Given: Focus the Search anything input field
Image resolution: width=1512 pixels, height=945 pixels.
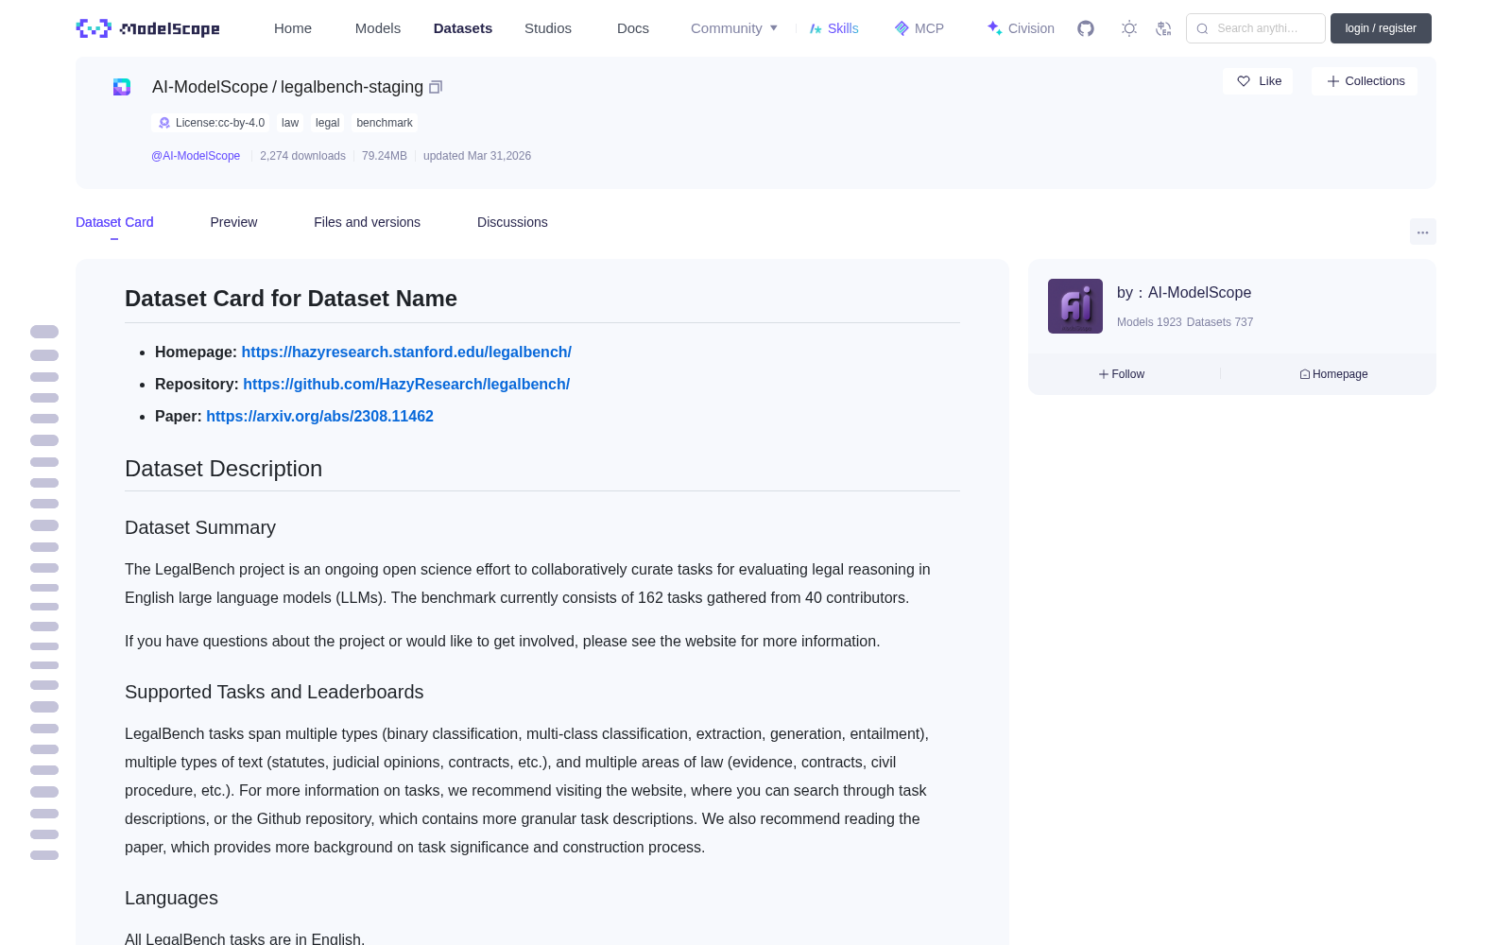Looking at the screenshot, I should coord(1256,28).
